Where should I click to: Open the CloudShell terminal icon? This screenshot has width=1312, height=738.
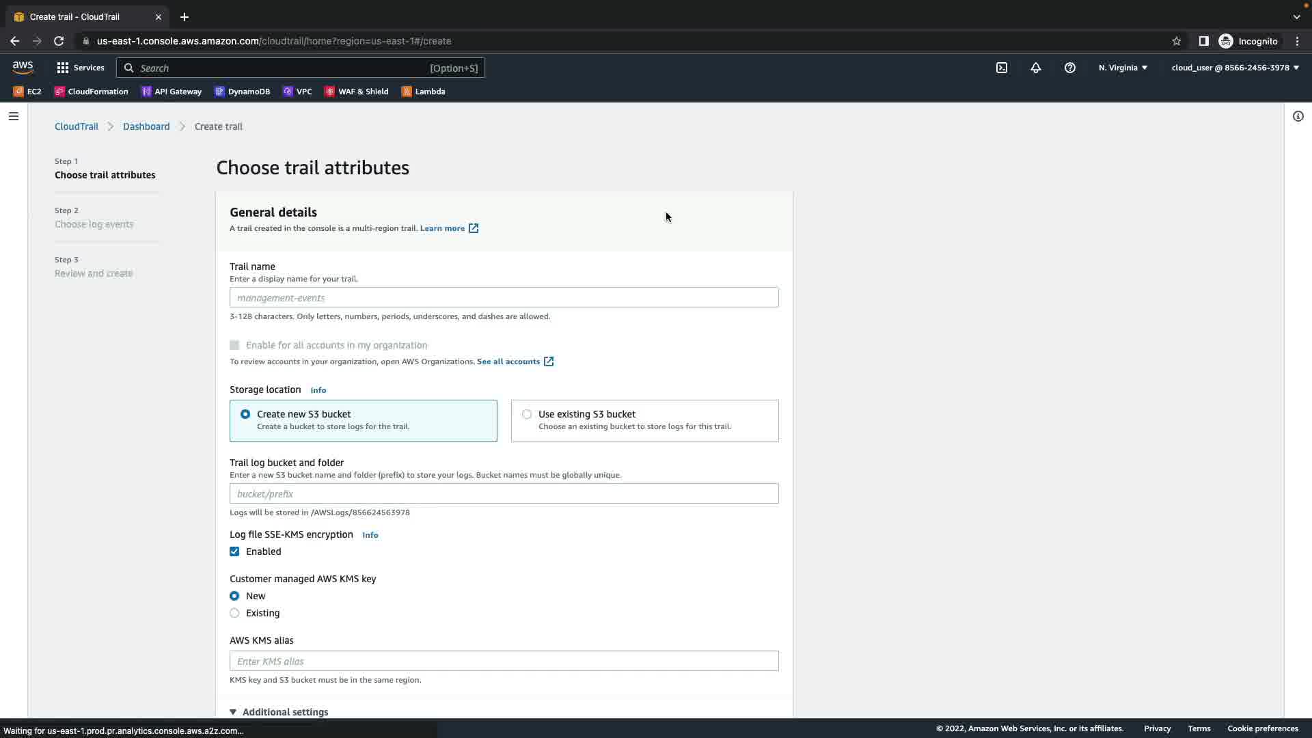1001,68
